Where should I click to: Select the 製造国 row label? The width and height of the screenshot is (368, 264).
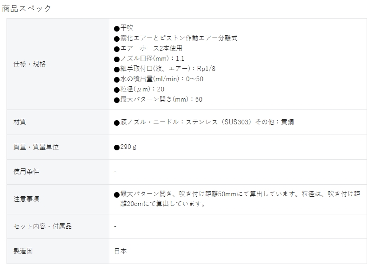(x=23, y=251)
